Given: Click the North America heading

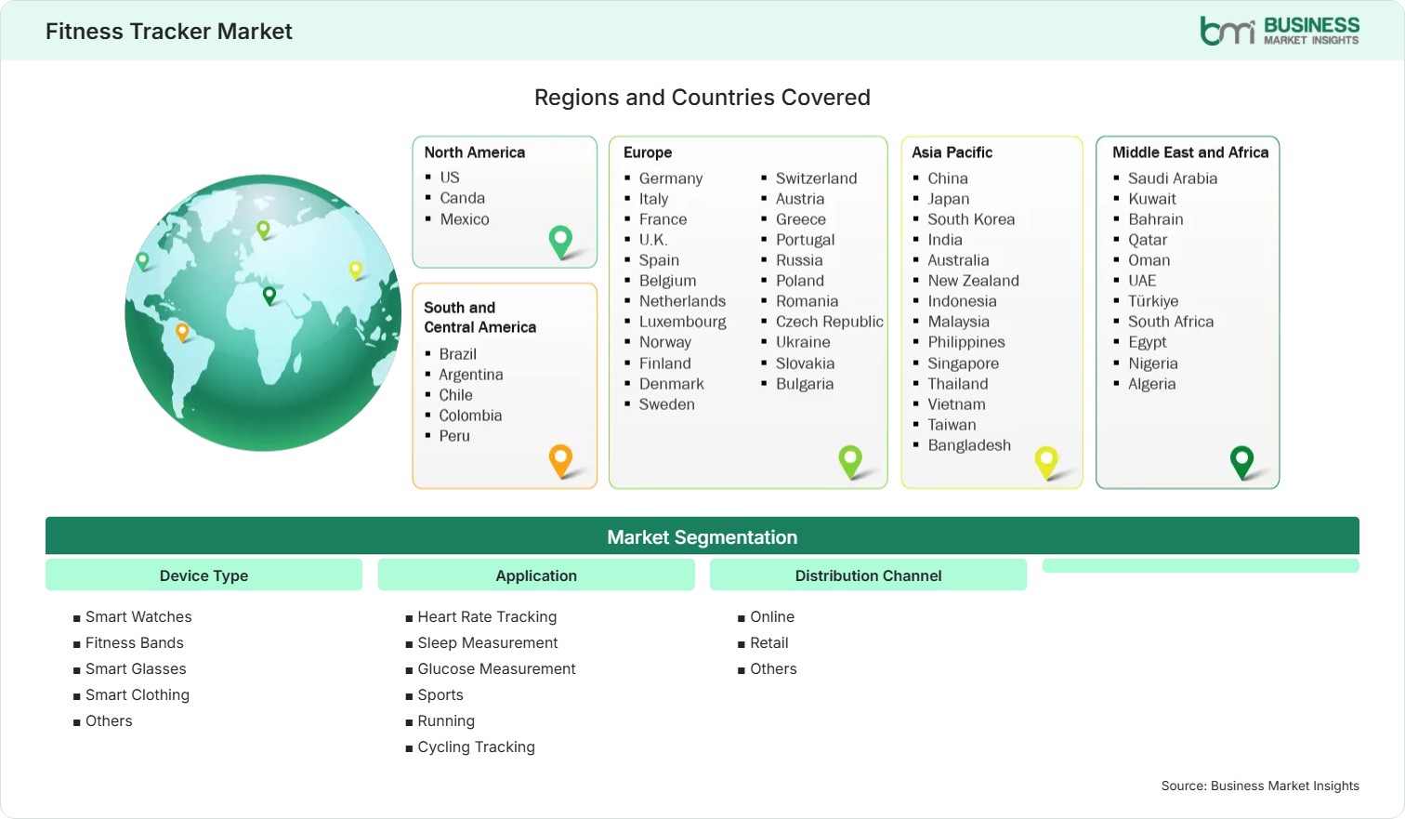Looking at the screenshot, I should 475,152.
